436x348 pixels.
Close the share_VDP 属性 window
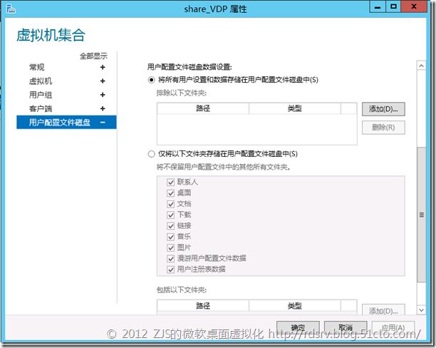[414, 6]
